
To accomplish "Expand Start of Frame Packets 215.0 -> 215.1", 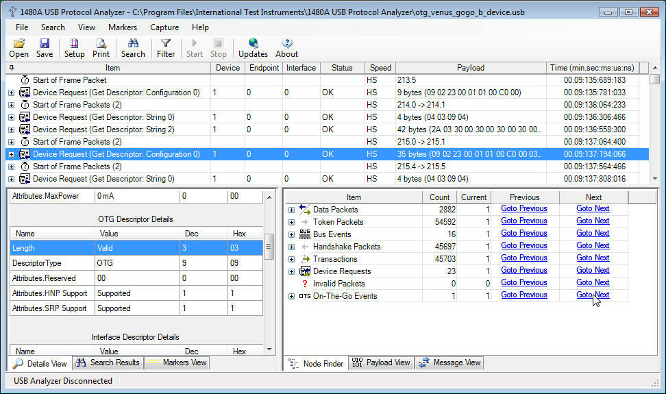I will coord(12,142).
